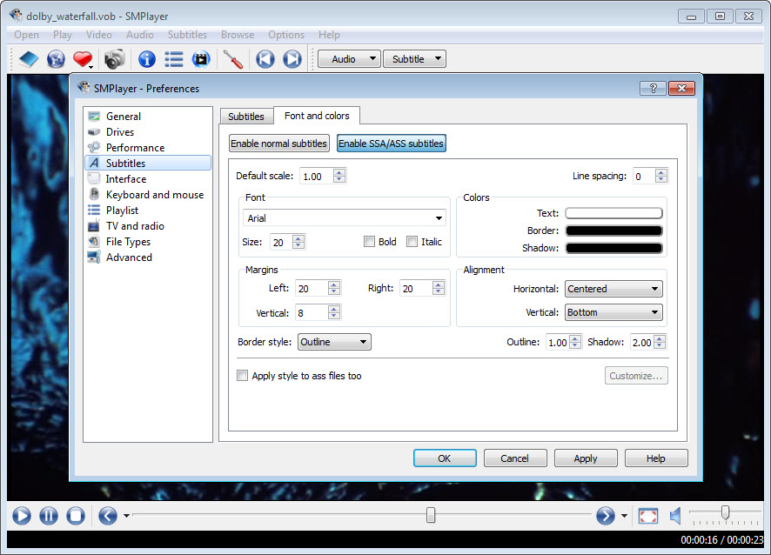771x555 pixels.
Task: Enable Apply style to ass files too
Action: point(243,376)
